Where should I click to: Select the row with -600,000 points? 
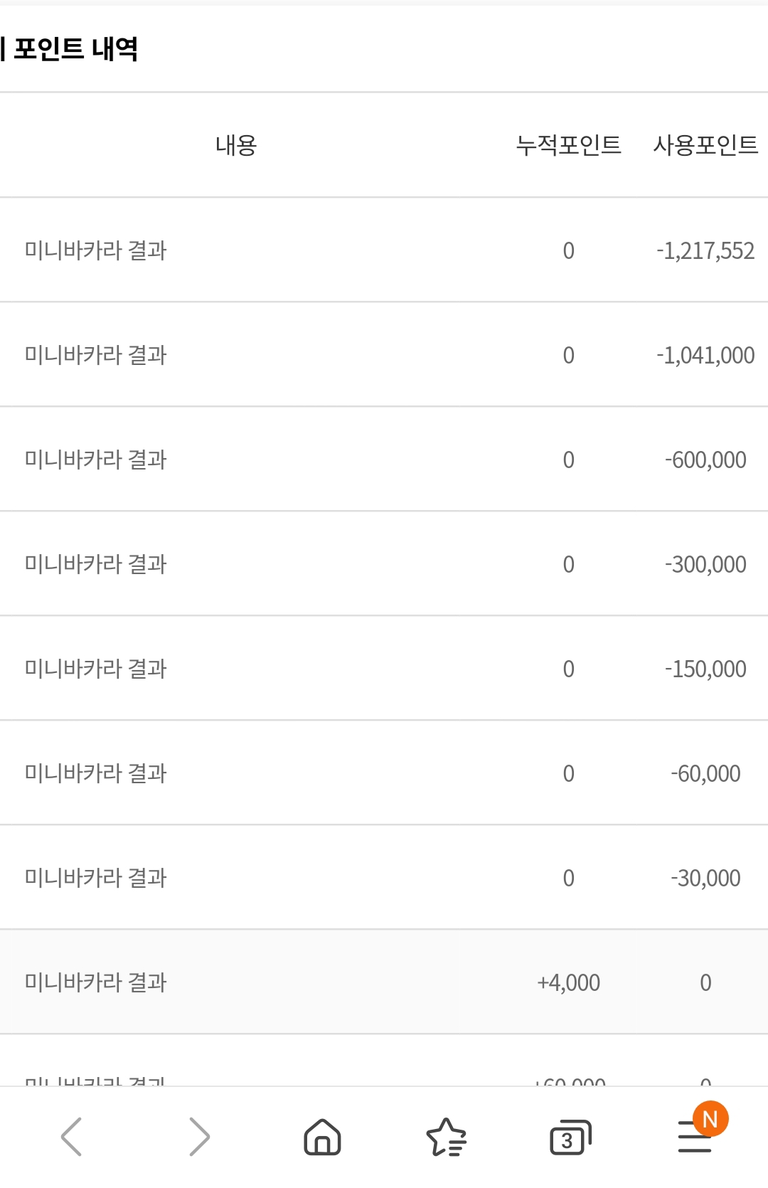coord(384,459)
